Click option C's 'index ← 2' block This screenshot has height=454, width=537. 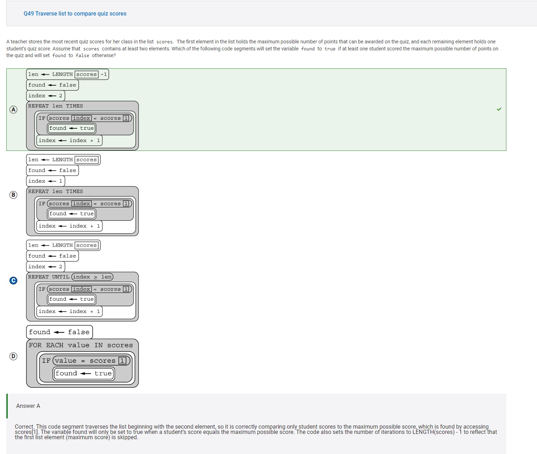45,267
